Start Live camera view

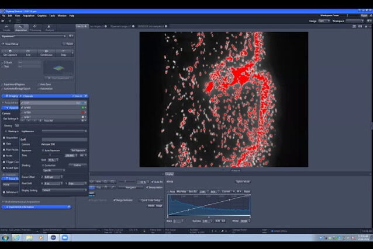29,52
